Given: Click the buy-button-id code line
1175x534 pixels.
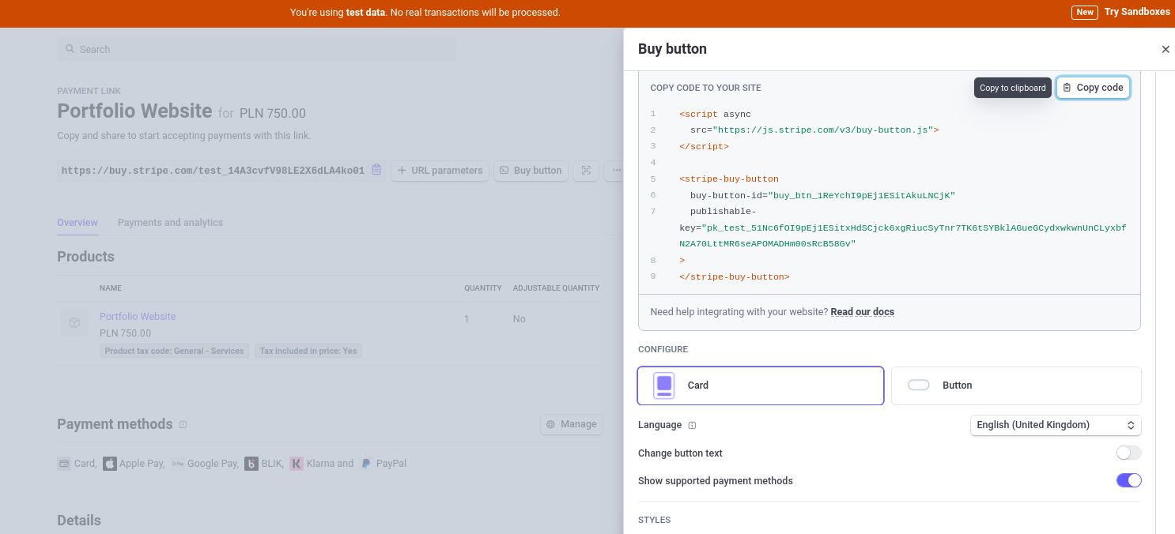Looking at the screenshot, I should [x=822, y=195].
